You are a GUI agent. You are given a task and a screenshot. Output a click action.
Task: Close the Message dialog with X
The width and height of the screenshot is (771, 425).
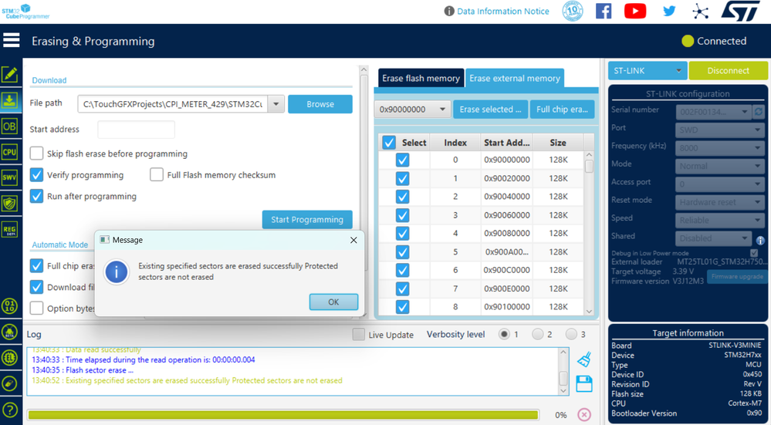click(353, 240)
